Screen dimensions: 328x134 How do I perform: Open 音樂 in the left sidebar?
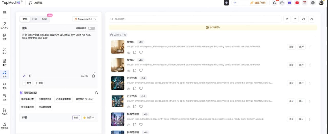pos(4,74)
